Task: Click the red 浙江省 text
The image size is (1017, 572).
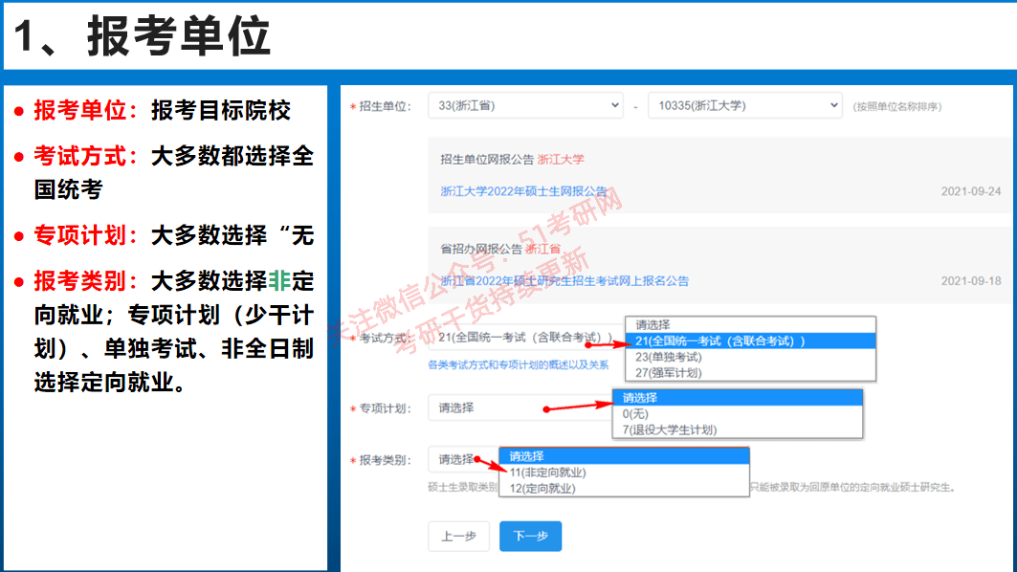Action: (x=542, y=249)
